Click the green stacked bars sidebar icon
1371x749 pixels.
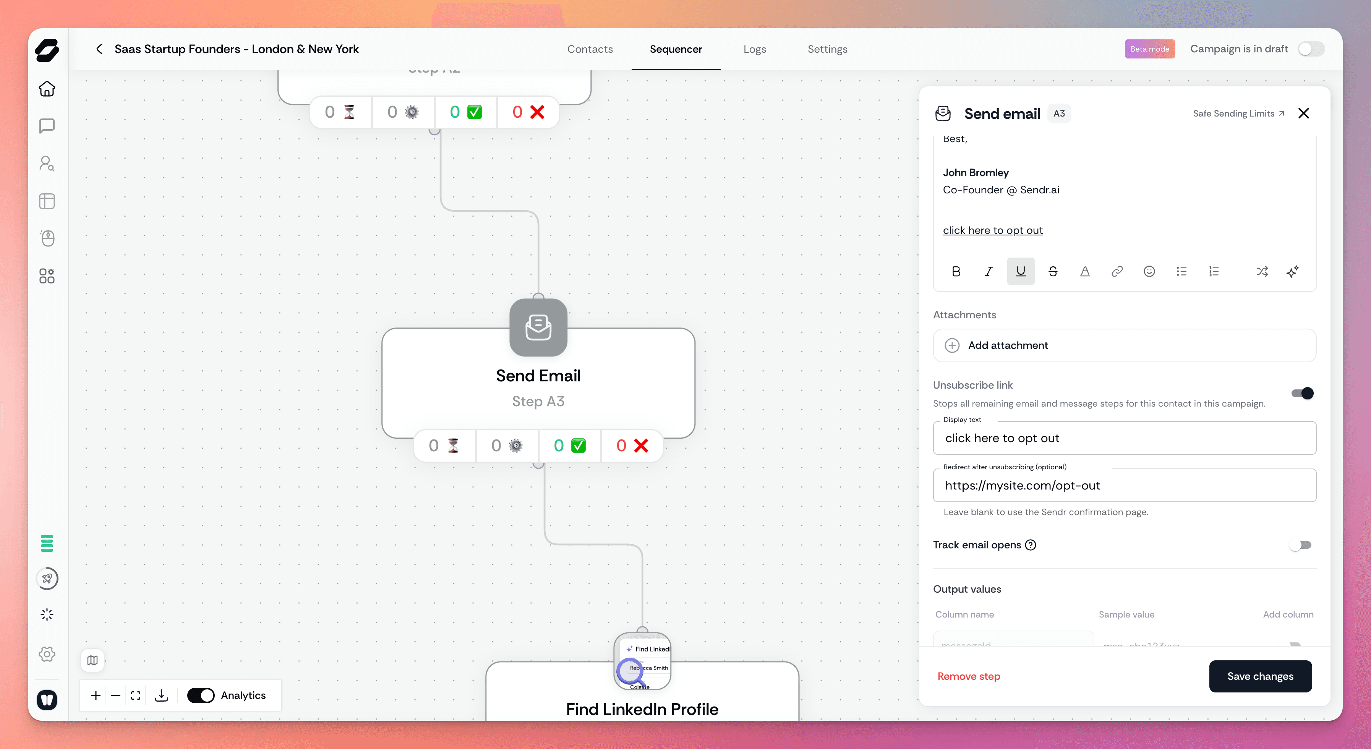pyautogui.click(x=47, y=543)
